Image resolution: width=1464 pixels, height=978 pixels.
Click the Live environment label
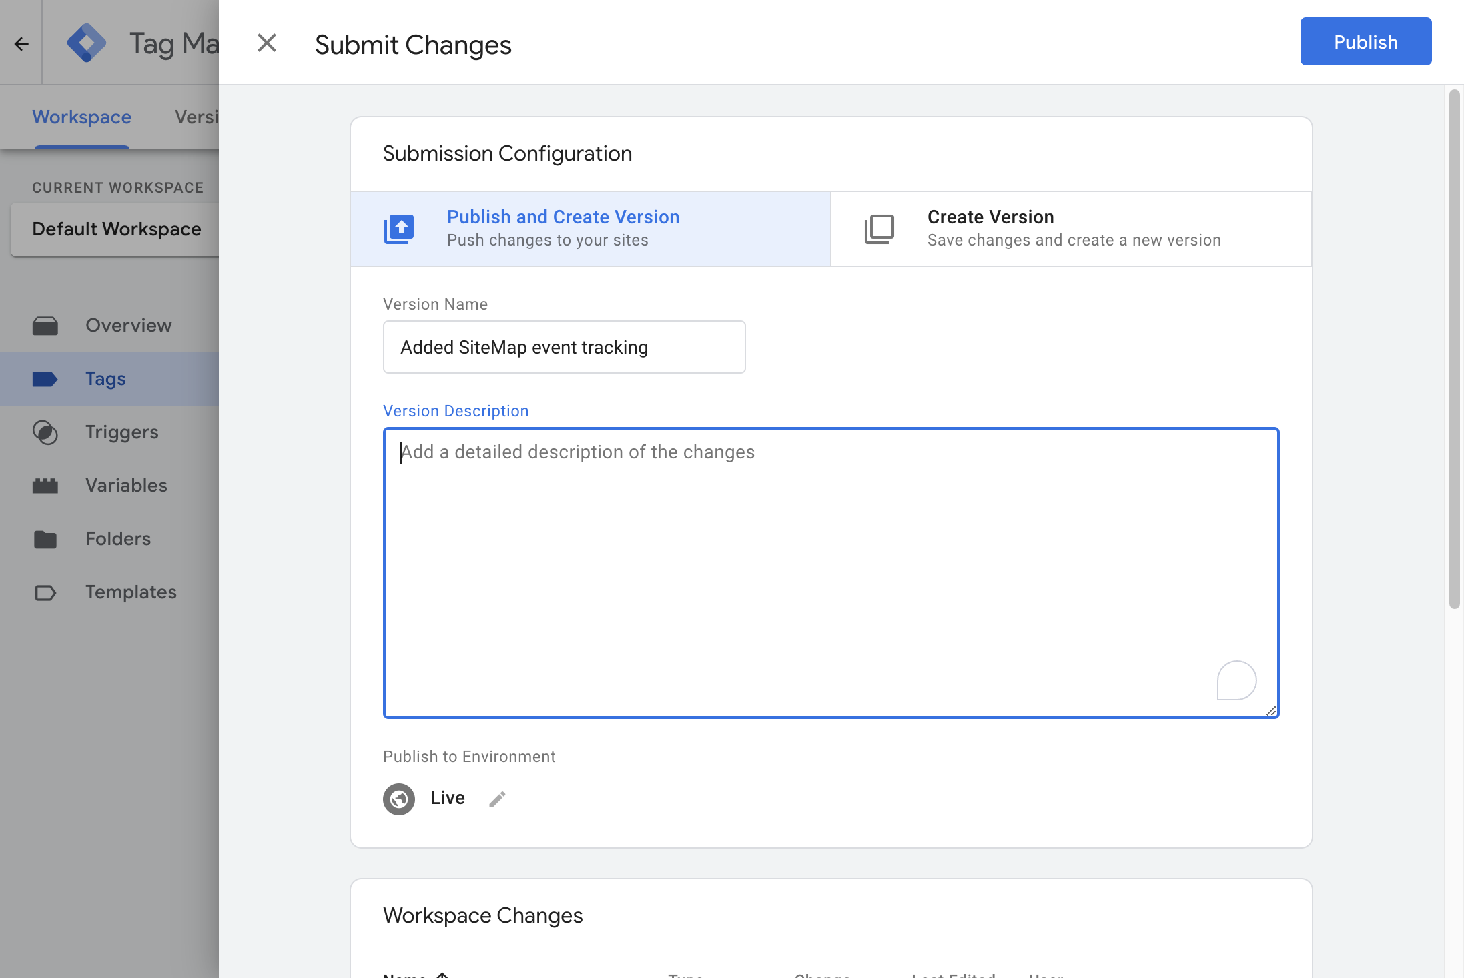point(448,798)
